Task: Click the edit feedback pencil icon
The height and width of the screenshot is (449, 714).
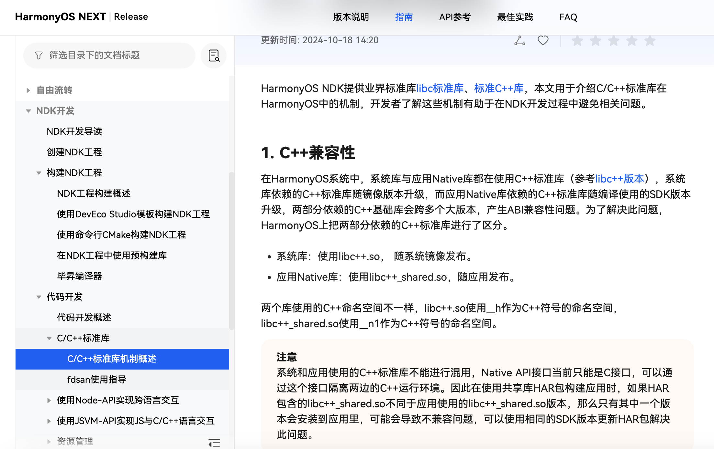Action: [519, 41]
